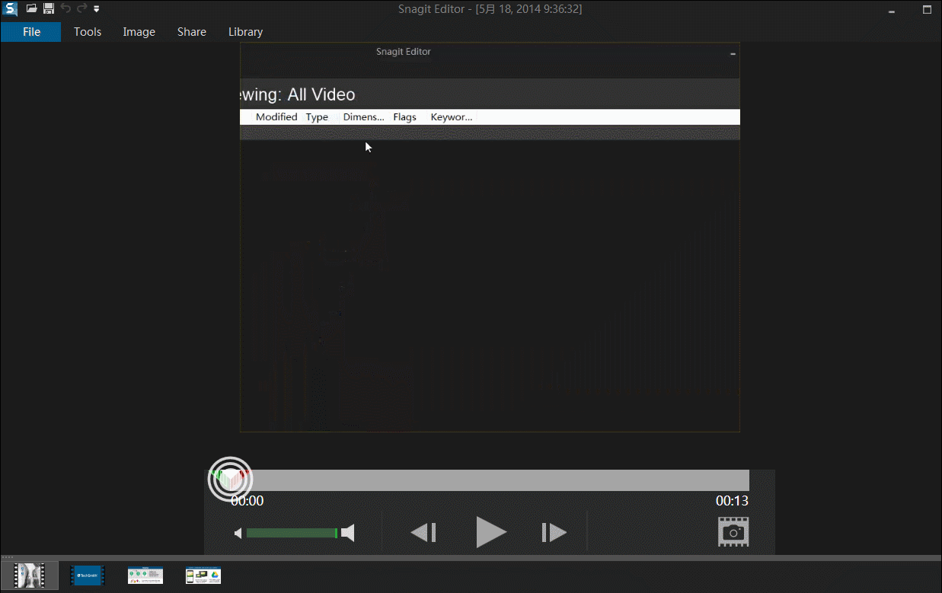
Task: Click the quiet speaker icon left of volume
Action: [238, 533]
